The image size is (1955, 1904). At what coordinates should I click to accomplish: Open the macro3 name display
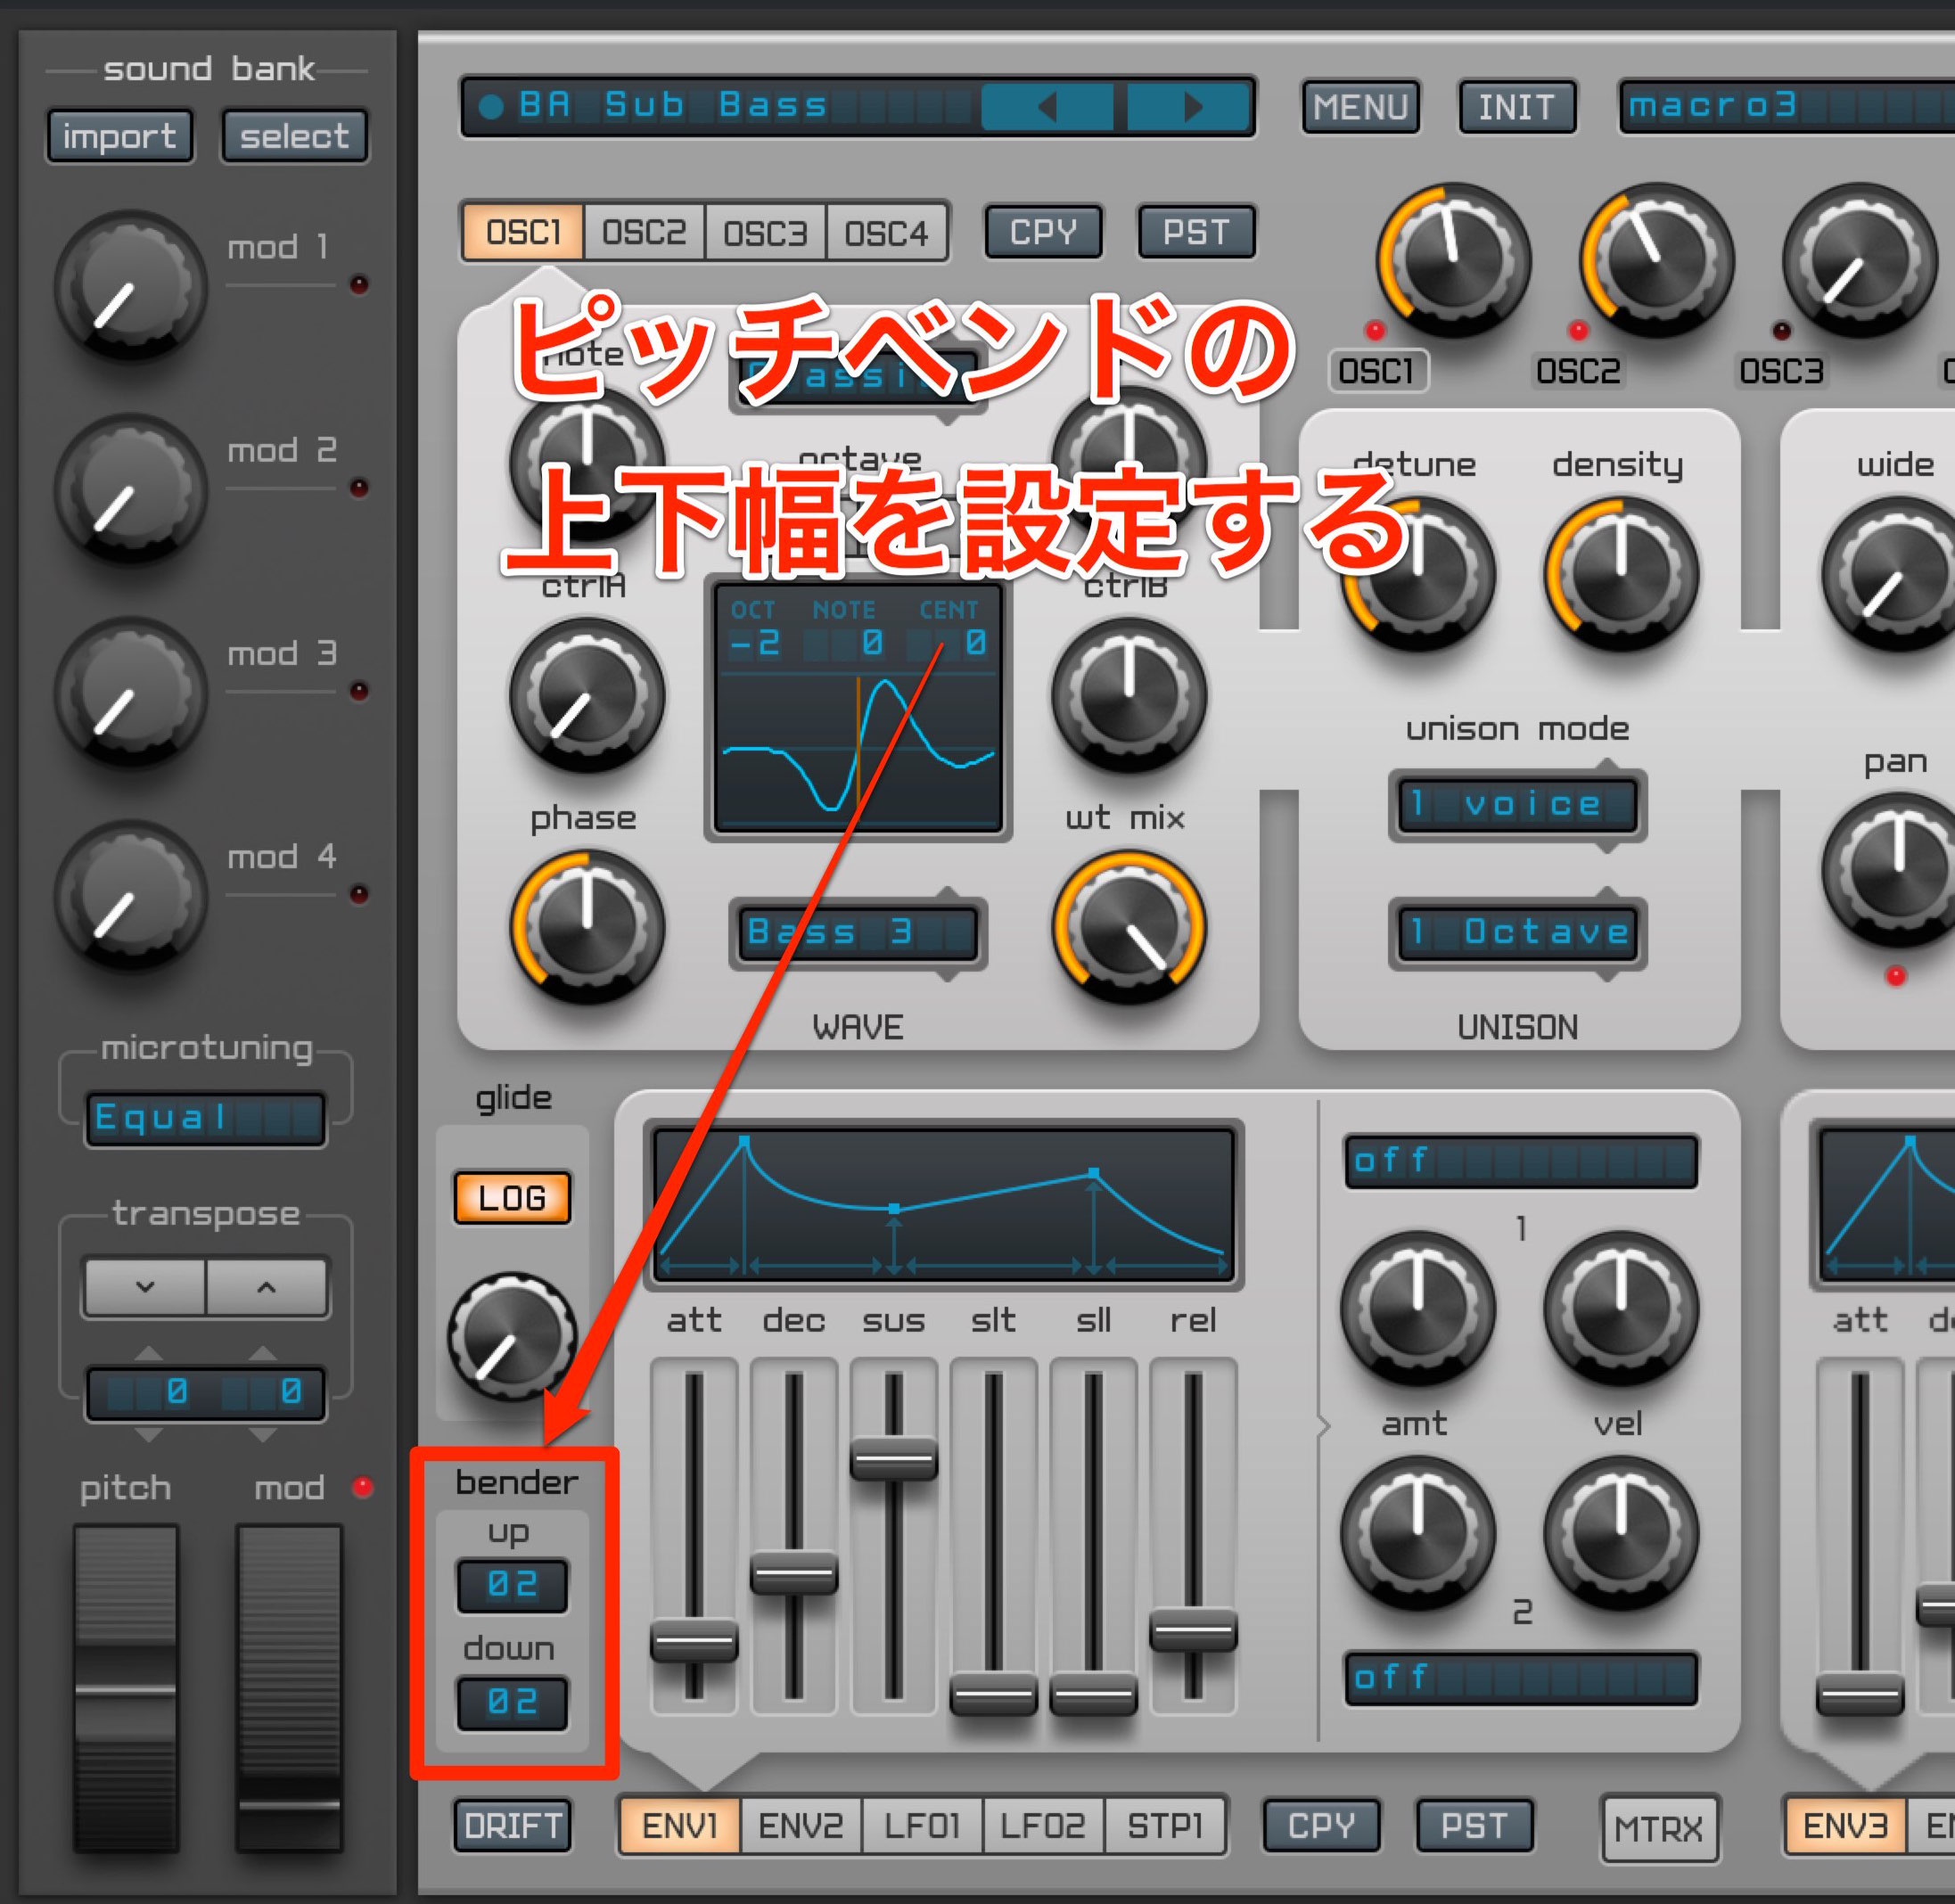pyautogui.click(x=1786, y=106)
